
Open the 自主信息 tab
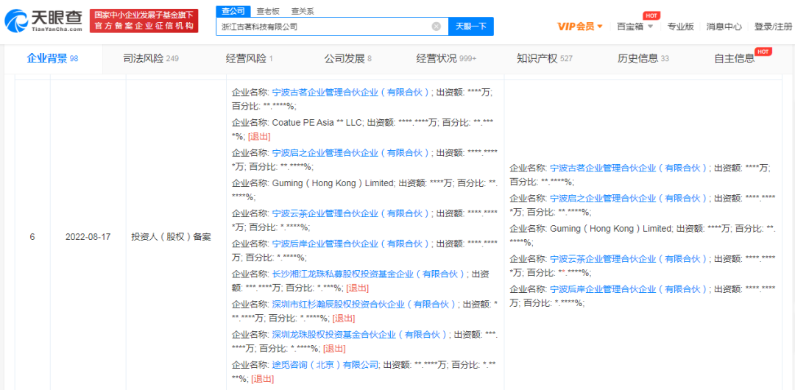[735, 59]
